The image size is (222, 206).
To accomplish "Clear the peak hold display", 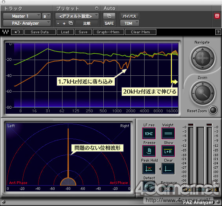I will click(168, 169).
